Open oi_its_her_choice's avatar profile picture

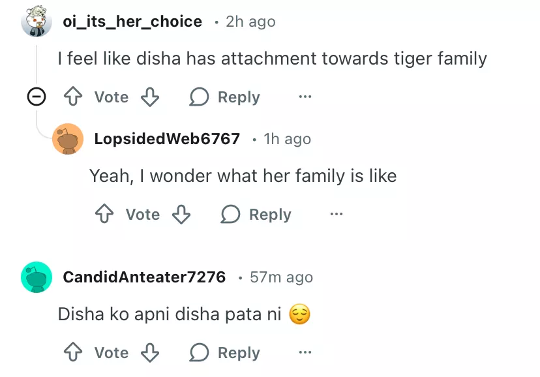36,22
